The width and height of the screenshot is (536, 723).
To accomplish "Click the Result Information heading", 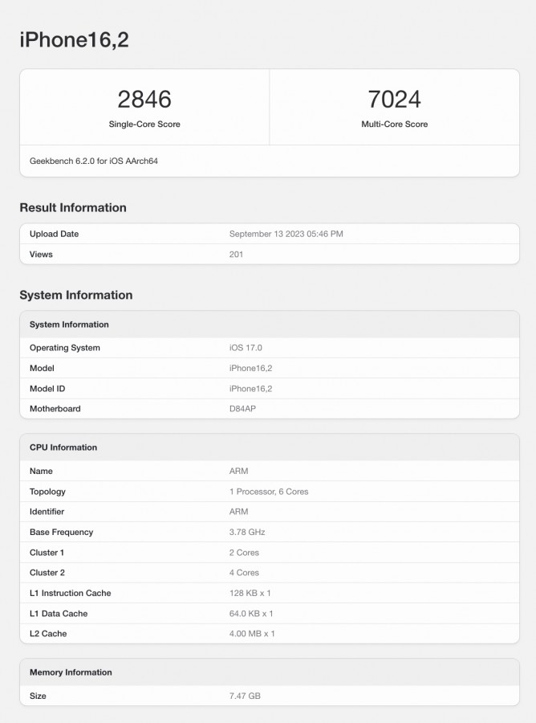I will point(73,207).
